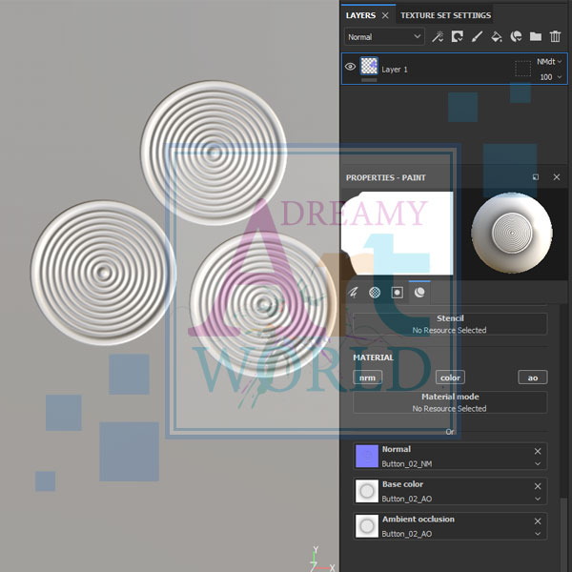The height and width of the screenshot is (572, 572).
Task: Click the add effect magic wand icon
Action: coord(438,36)
